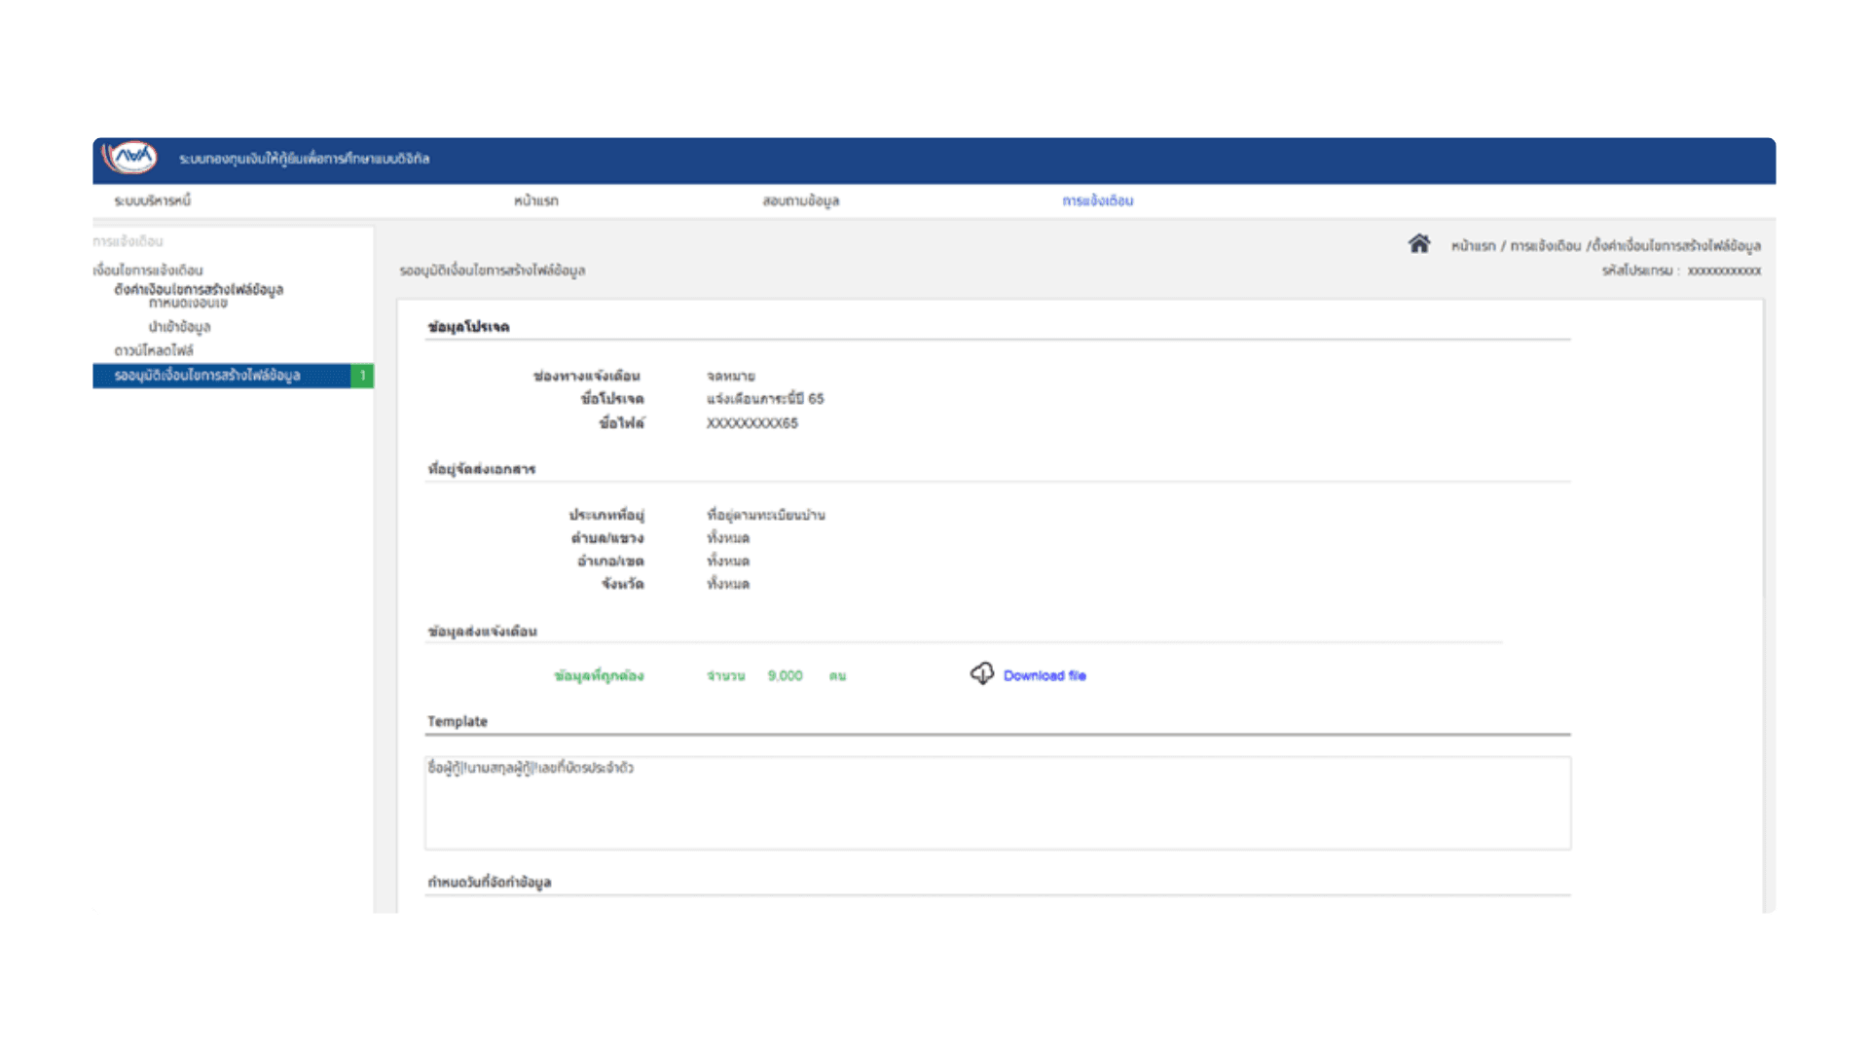Image resolution: width=1869 pixels, height=1051 pixels.
Task: Select นำเข้าข้อมูล in the sidebar
Action: click(x=179, y=327)
